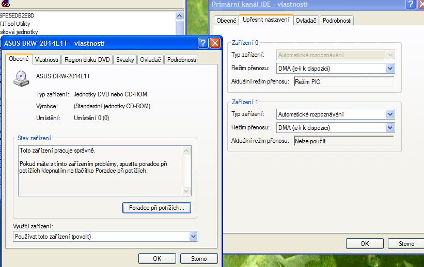424x267 pixels.
Task: Open the Využití zařízení dropdown
Action: click(193, 237)
